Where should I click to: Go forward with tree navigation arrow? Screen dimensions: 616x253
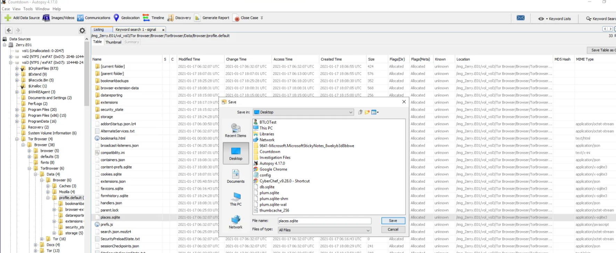point(18,30)
